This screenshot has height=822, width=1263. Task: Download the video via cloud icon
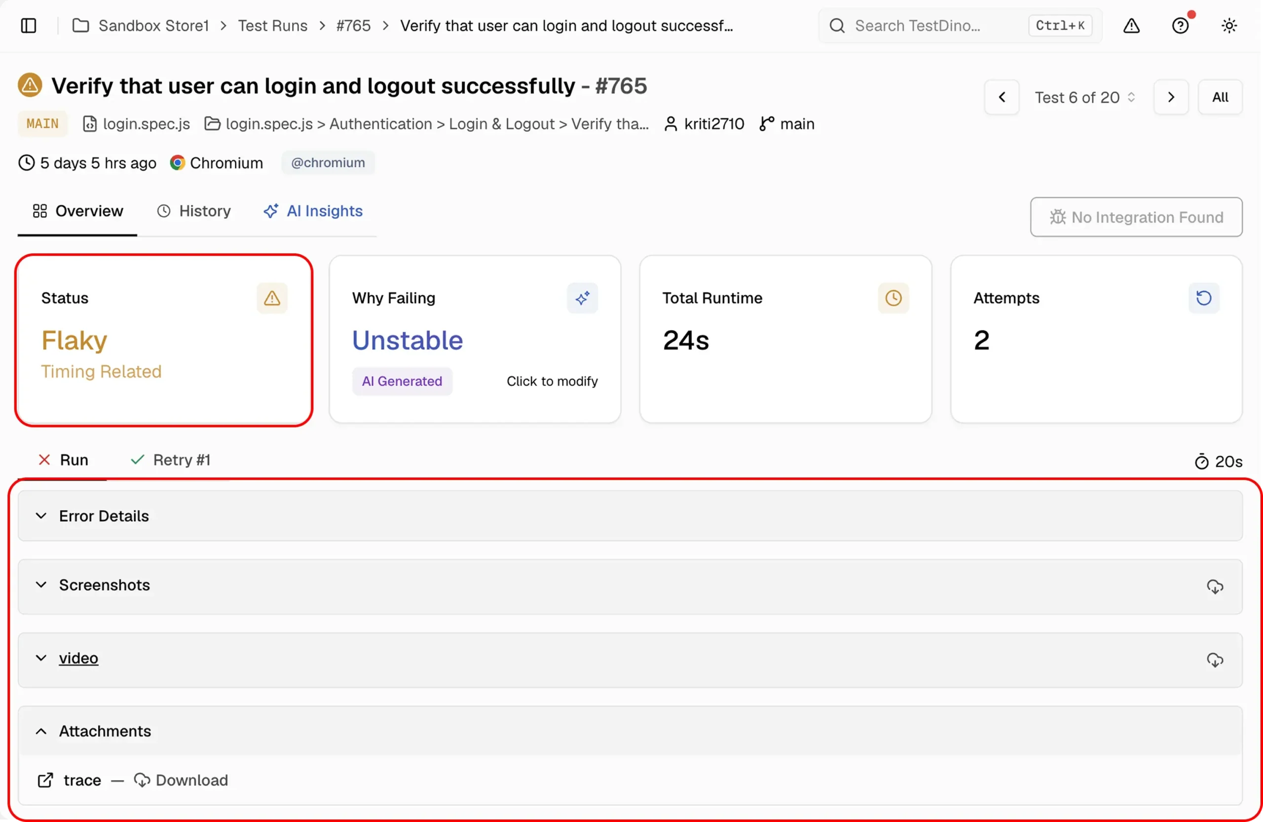1215,660
